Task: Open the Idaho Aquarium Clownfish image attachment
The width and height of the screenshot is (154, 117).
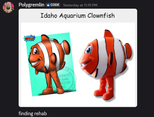Action: point(78,58)
